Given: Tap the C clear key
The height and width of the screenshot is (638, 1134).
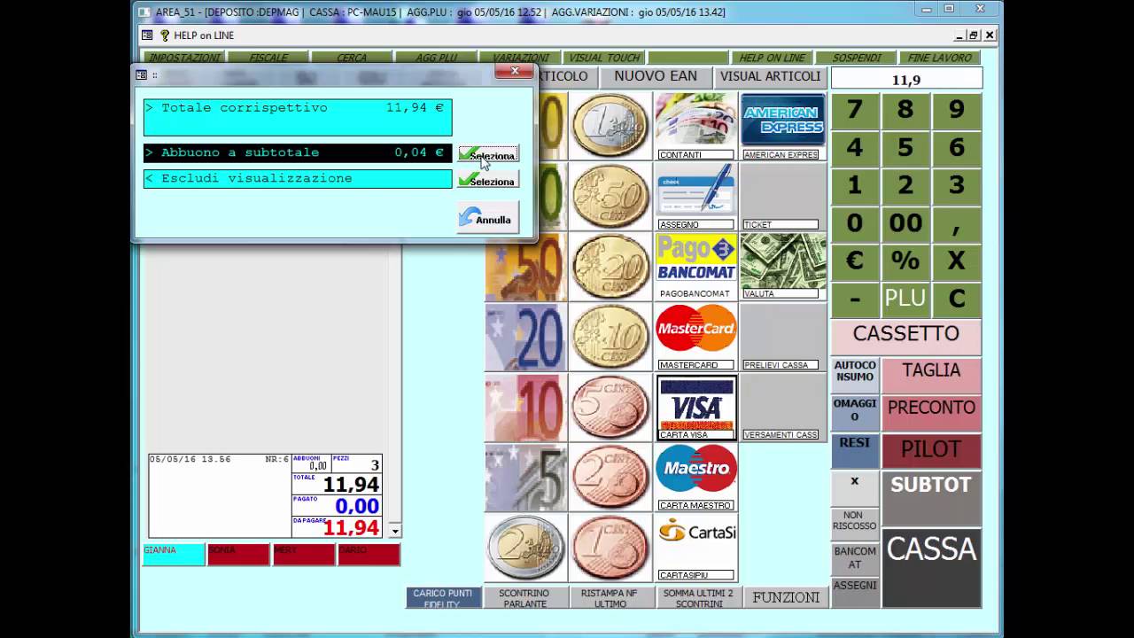Looking at the screenshot, I should (x=957, y=300).
